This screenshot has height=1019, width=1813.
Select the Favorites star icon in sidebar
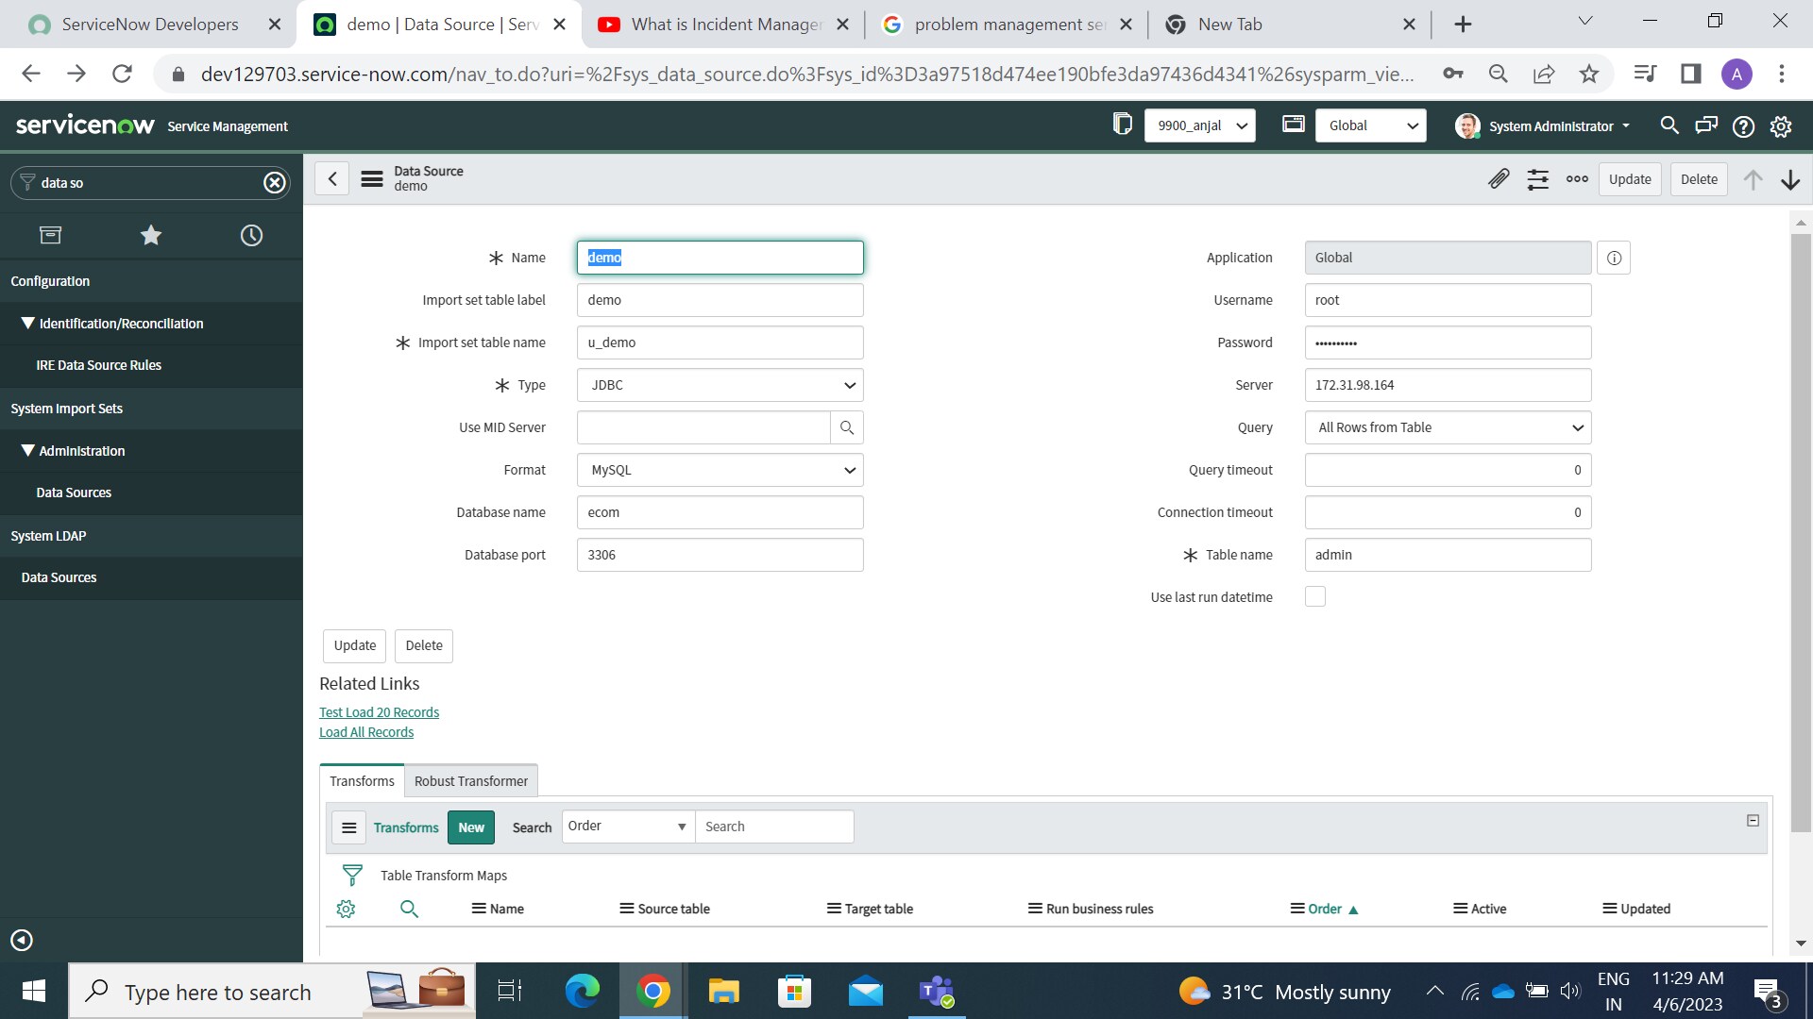(x=151, y=235)
